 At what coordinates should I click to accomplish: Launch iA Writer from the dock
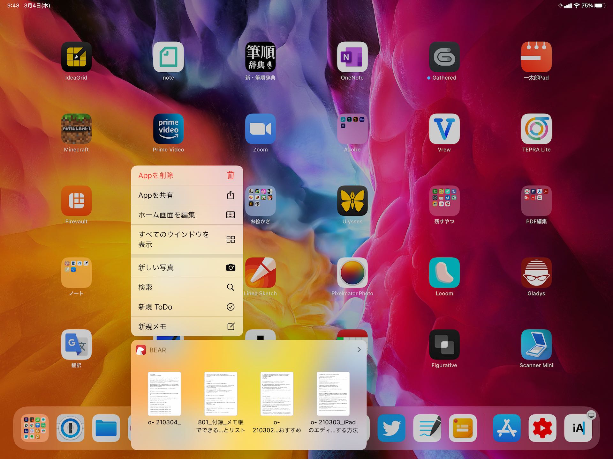[578, 428]
